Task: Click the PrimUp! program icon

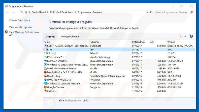Action: click(45, 53)
